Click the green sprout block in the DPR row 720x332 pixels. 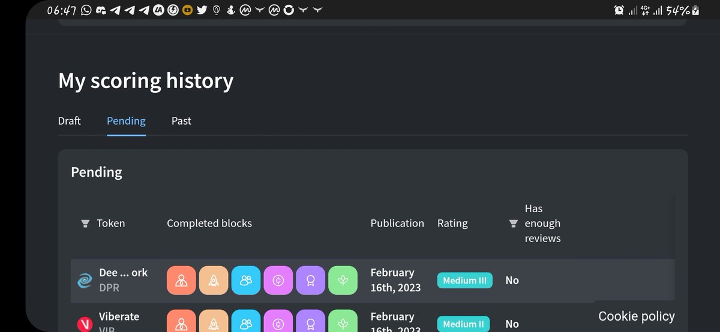point(343,280)
